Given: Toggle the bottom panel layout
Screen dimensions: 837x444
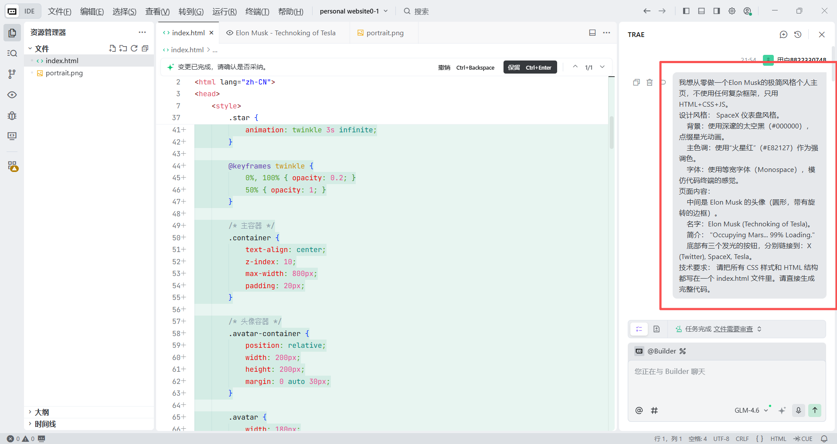Looking at the screenshot, I should (x=701, y=11).
